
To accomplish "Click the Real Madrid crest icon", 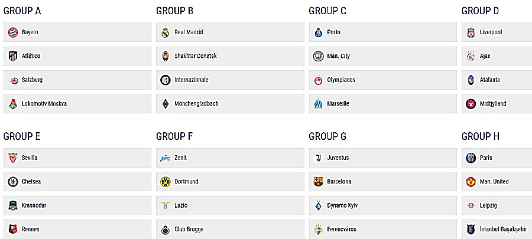I will (x=166, y=32).
